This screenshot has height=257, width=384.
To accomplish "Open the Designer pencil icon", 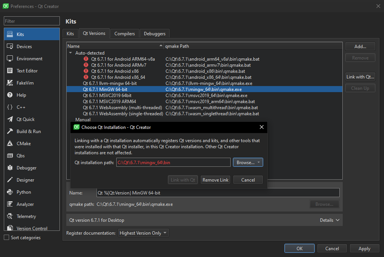I will tap(10, 180).
